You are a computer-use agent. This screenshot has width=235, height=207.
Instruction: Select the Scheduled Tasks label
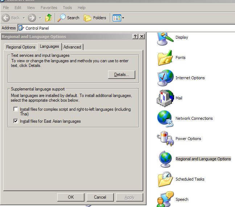click(190, 179)
